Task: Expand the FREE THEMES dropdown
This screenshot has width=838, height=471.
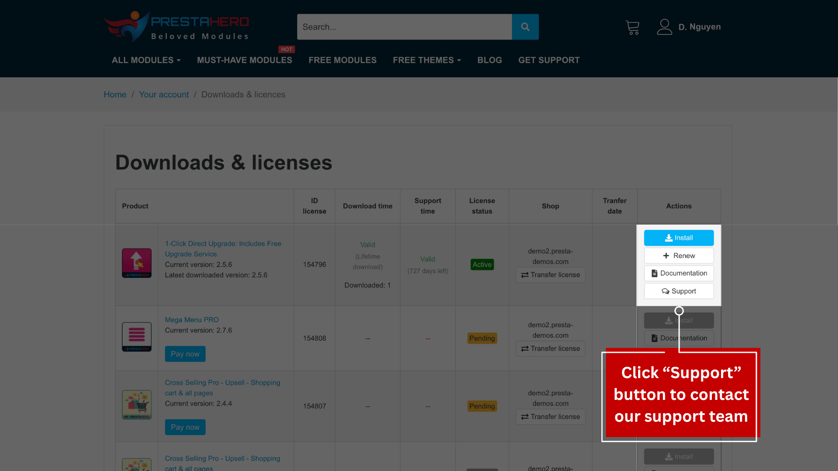Action: [x=426, y=60]
